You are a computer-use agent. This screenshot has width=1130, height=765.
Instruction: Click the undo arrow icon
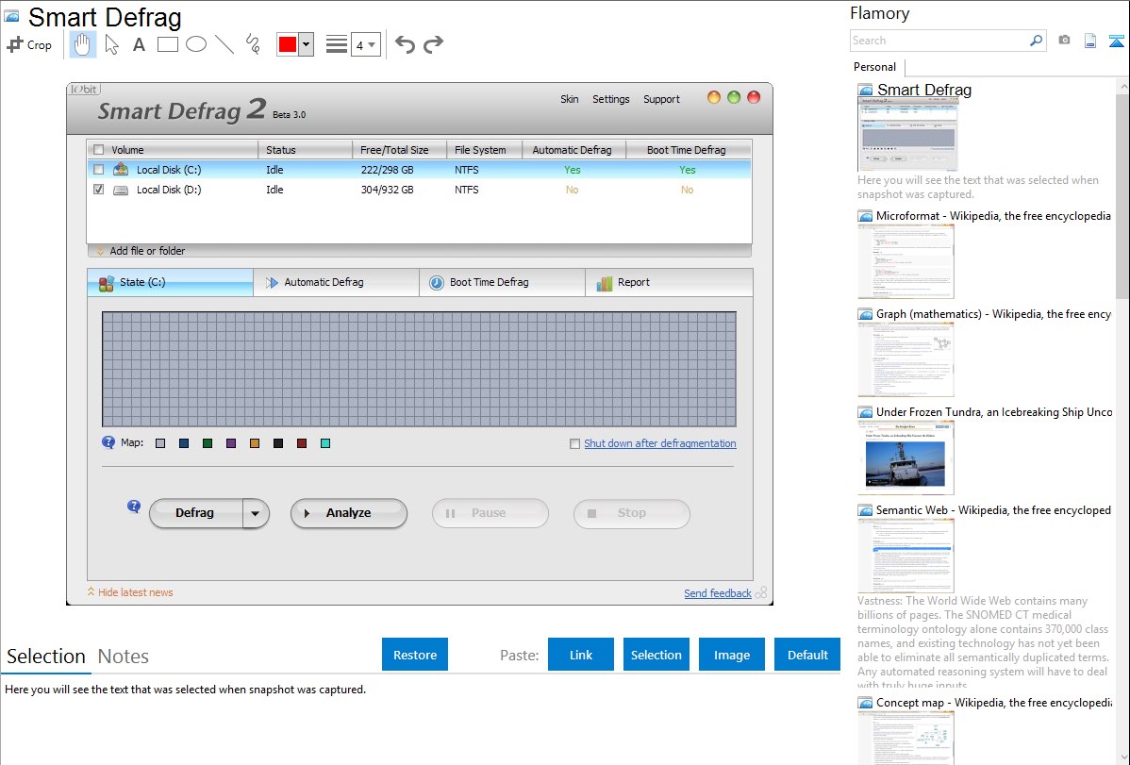pyautogui.click(x=405, y=44)
